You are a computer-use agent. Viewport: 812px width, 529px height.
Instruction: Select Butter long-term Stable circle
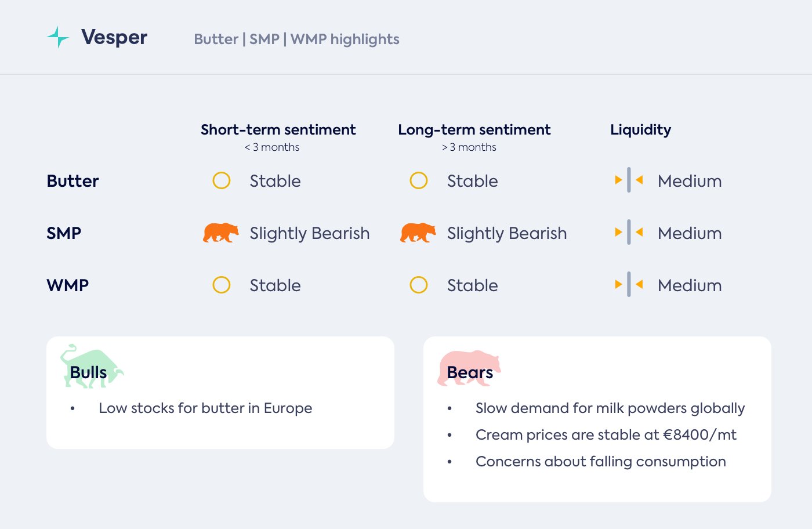coord(419,180)
